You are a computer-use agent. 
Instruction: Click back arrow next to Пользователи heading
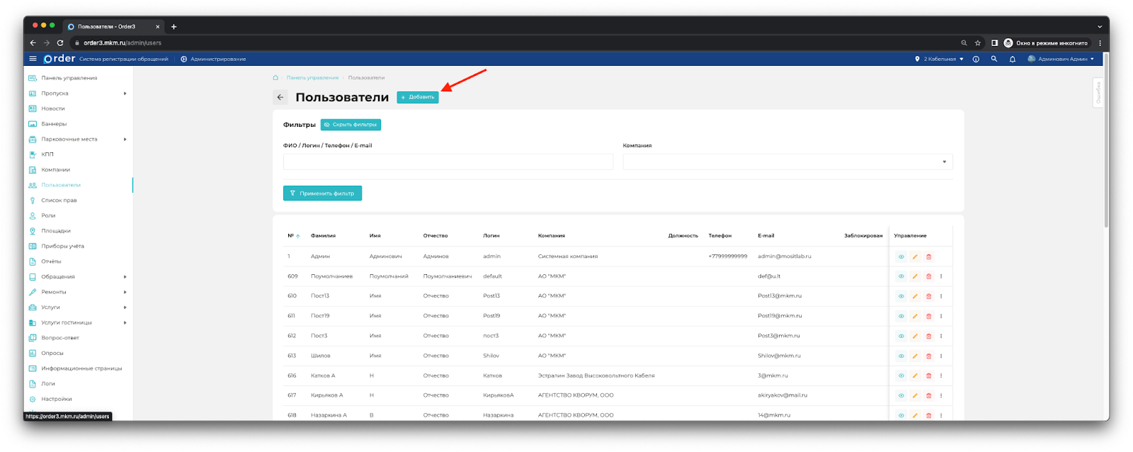click(x=280, y=97)
